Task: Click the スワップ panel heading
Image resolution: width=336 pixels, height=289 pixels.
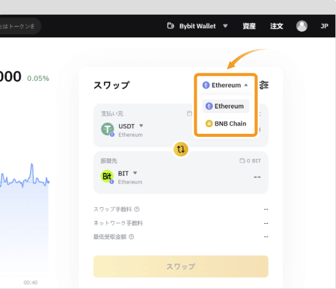Action: point(112,85)
